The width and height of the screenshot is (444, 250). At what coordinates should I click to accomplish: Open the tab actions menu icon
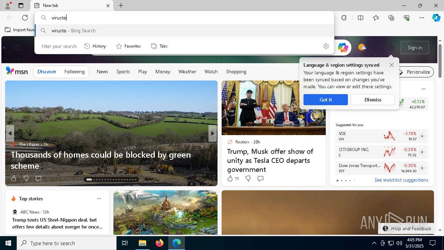pyautogui.click(x=21, y=6)
